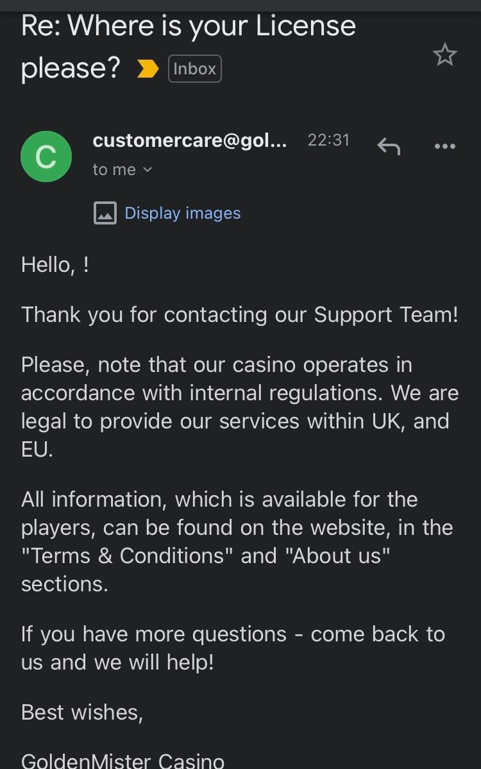
Task: Click the "If you have more questions" paragraph
Action: 233,648
